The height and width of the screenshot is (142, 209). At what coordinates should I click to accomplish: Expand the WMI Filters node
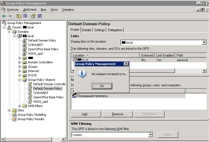20,106
